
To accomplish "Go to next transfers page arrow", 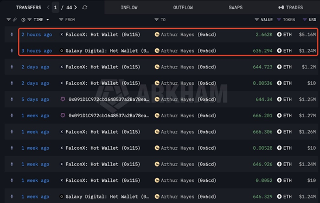I will tap(76, 8).
